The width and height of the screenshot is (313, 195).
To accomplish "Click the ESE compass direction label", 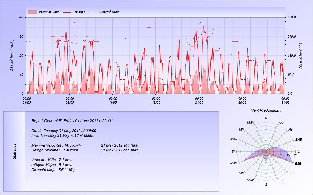I will [298, 163].
